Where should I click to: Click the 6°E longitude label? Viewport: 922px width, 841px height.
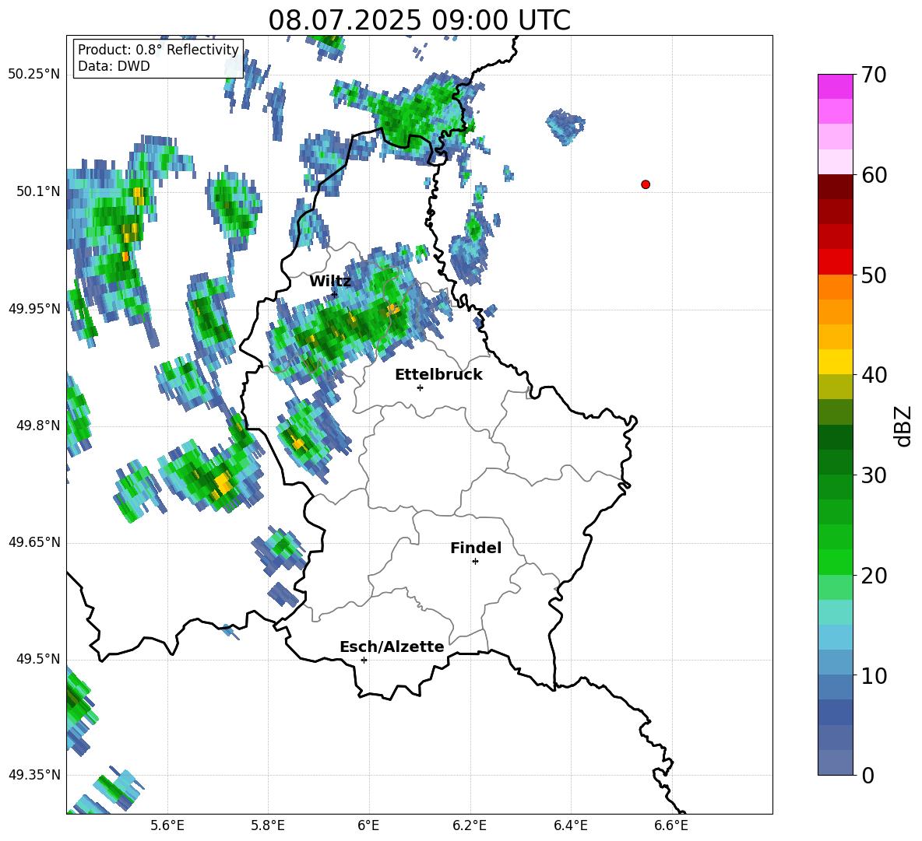[368, 825]
